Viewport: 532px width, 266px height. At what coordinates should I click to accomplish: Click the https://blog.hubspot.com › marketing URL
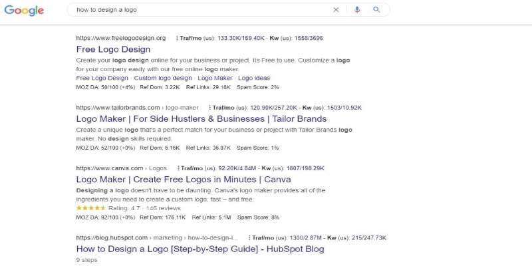click(157, 238)
